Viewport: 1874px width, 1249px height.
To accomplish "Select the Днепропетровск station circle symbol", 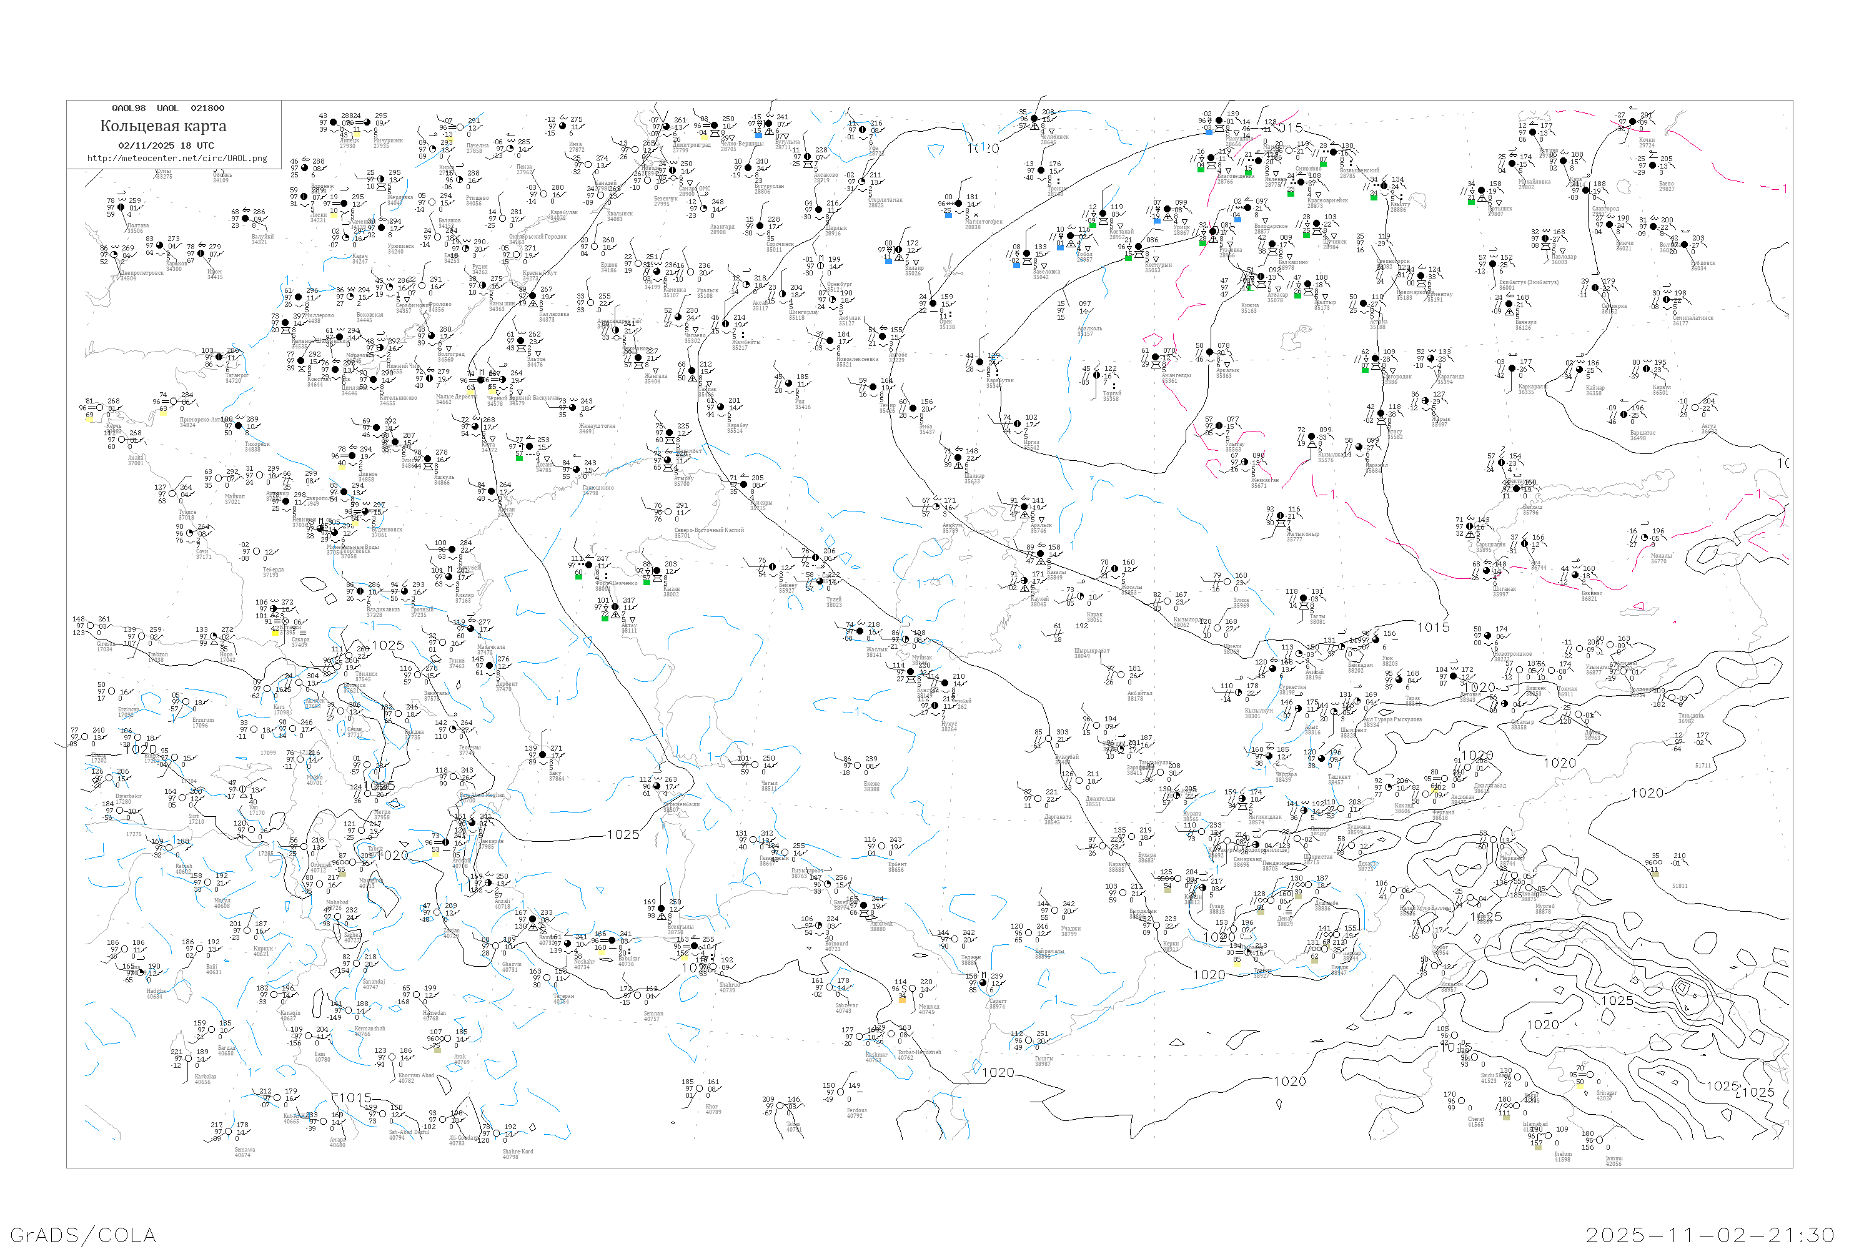I will 115,255.
